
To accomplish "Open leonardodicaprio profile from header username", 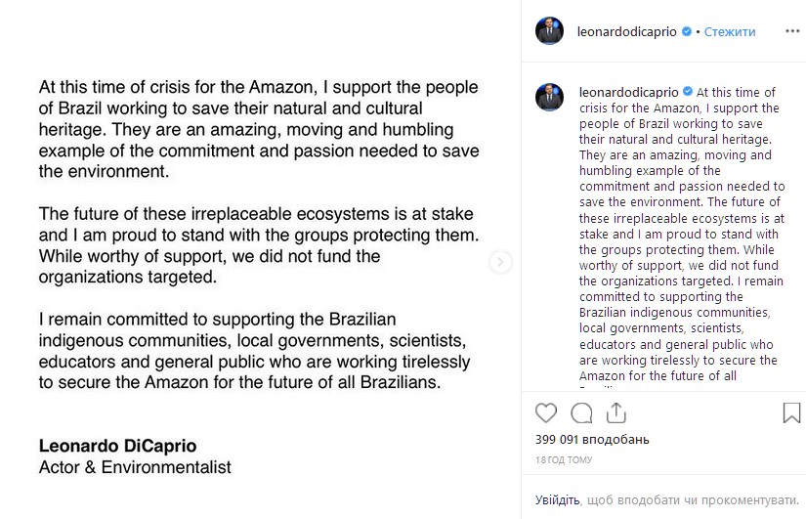I will [x=627, y=31].
